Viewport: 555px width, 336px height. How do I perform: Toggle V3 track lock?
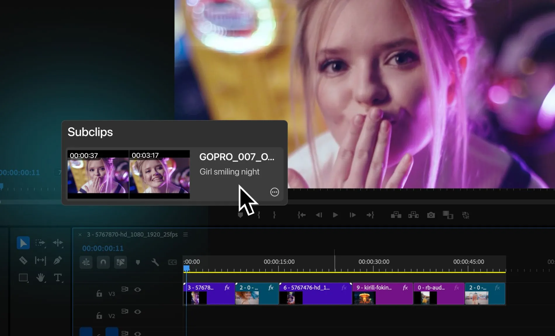[x=99, y=293]
